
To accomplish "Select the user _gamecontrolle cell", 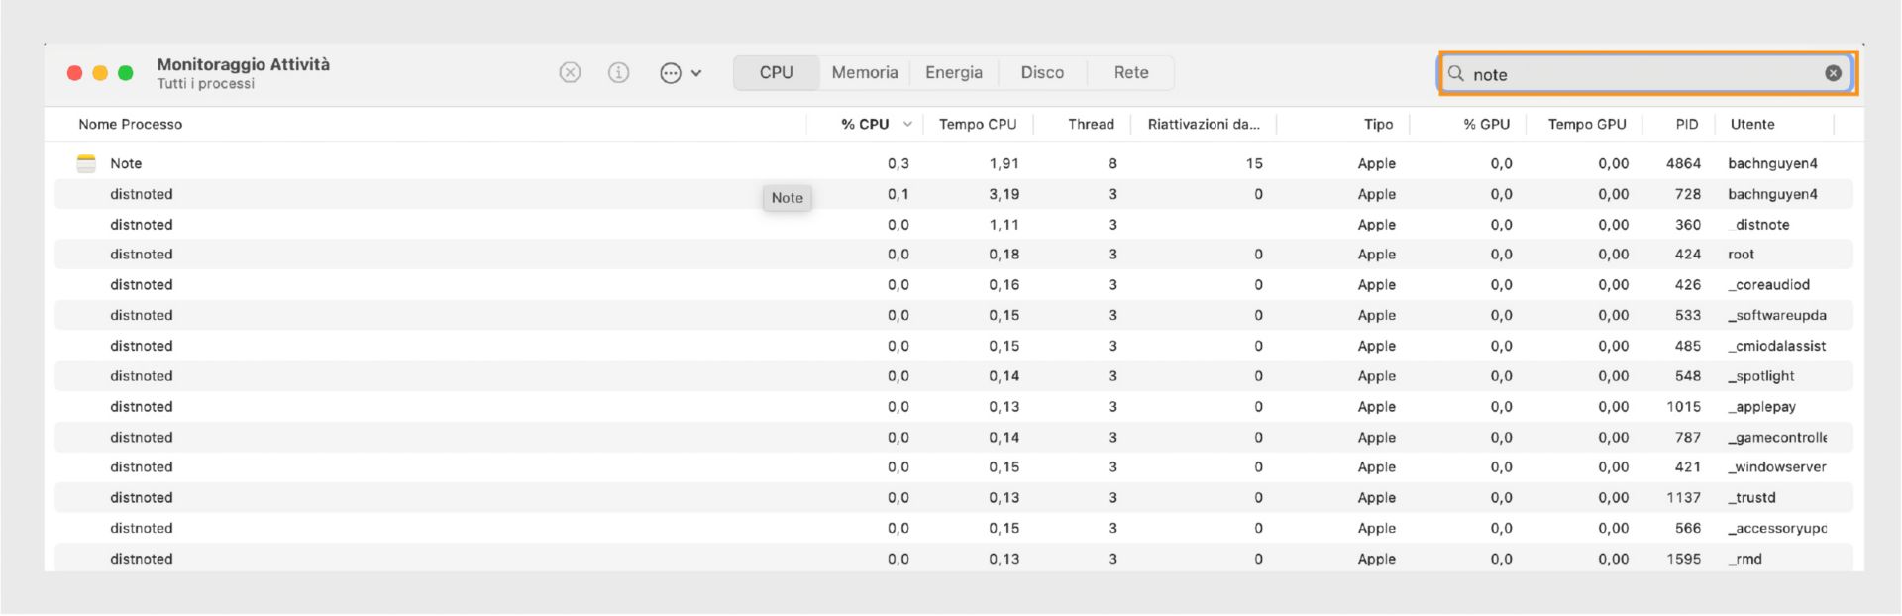I will [x=1777, y=437].
